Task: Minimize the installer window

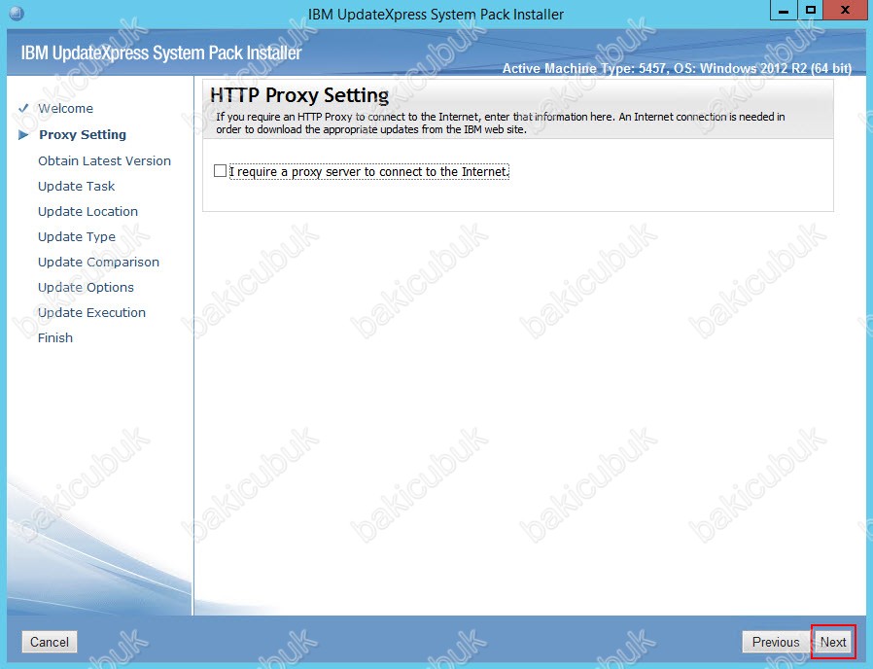Action: (785, 11)
